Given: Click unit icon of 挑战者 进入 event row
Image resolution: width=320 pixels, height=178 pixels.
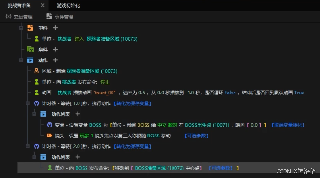Looking at the screenshot, I should coord(36,39).
